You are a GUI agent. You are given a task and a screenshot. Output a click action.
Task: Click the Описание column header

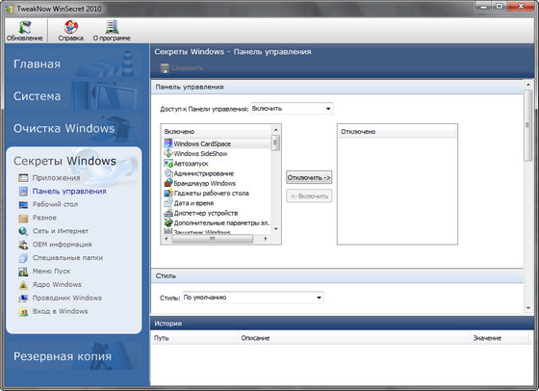(354, 338)
